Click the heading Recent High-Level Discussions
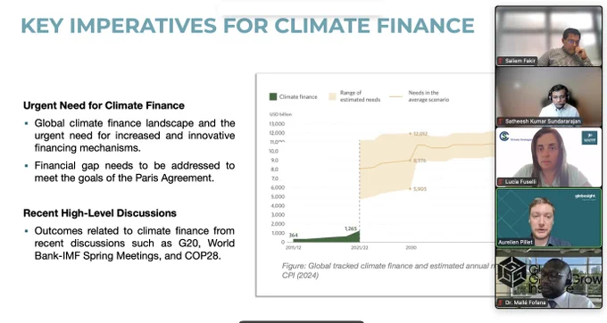The width and height of the screenshot is (607, 323). (x=100, y=213)
